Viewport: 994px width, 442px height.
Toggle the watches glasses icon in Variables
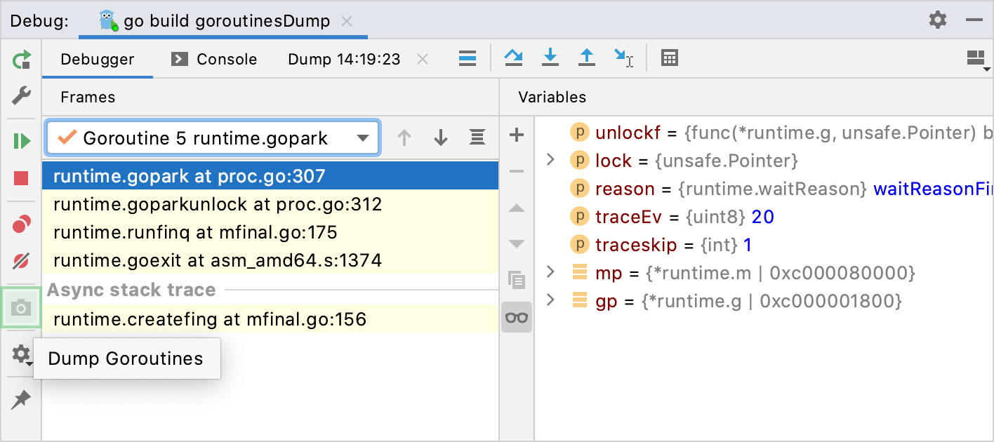tap(517, 317)
